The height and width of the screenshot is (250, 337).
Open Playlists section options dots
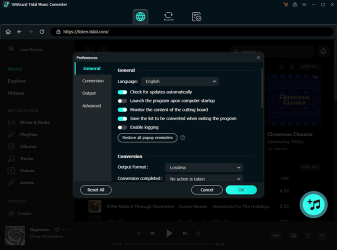(64, 201)
